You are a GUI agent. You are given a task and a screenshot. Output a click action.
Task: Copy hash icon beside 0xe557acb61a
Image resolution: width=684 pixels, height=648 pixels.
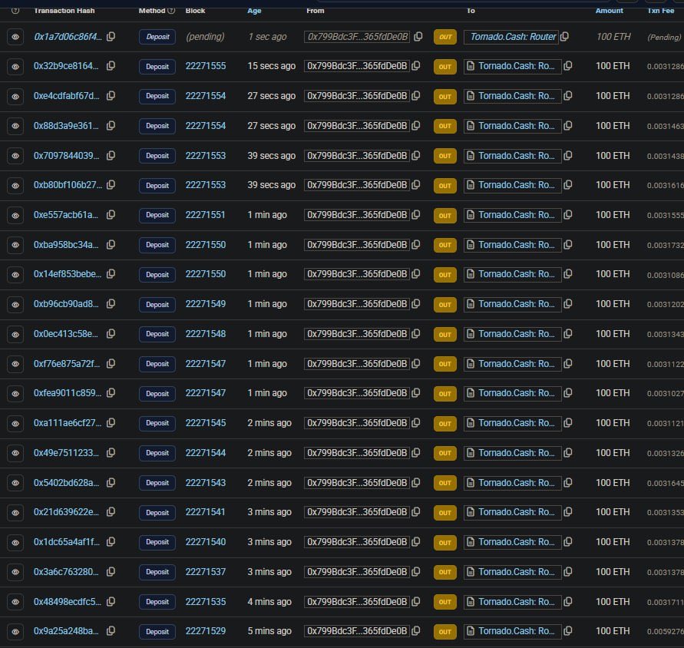[111, 215]
